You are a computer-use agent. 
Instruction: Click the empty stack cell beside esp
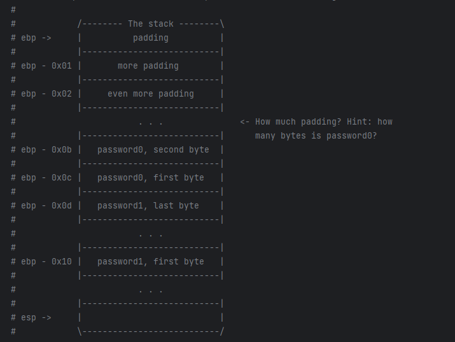tap(151, 318)
